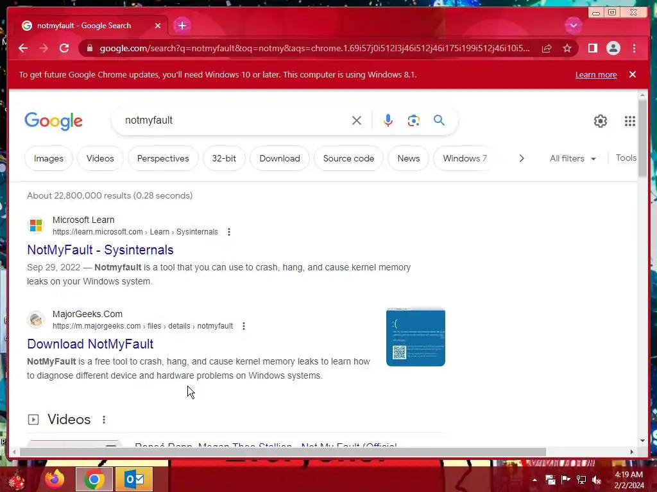Click the vertical scrollbar thumb
The image size is (657, 492).
point(643,137)
